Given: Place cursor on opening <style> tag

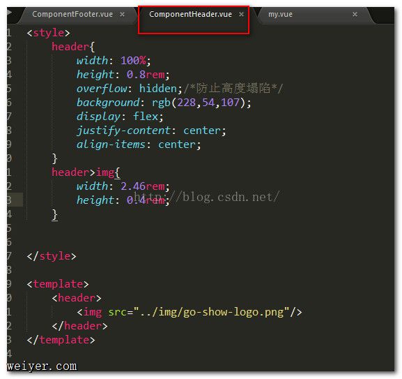Looking at the screenshot, I should click(49, 33).
